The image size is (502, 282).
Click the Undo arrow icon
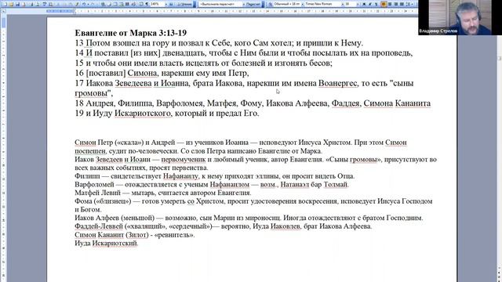84,4
